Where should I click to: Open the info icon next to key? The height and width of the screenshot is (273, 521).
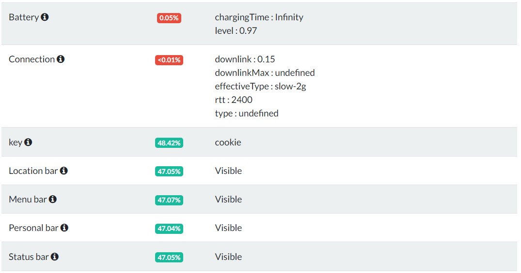[28, 143]
